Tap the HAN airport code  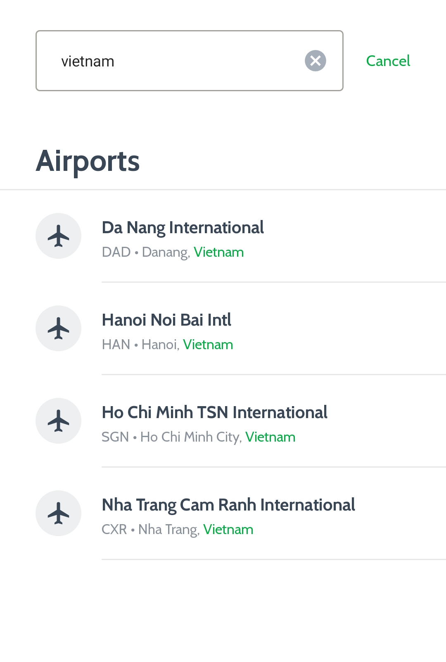pos(116,345)
